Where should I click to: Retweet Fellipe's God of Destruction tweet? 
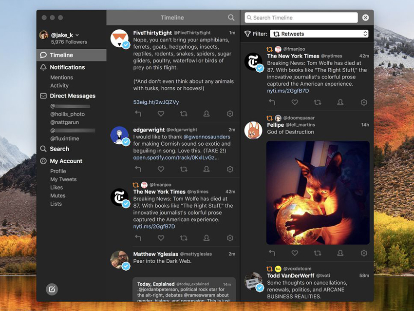coord(318,253)
